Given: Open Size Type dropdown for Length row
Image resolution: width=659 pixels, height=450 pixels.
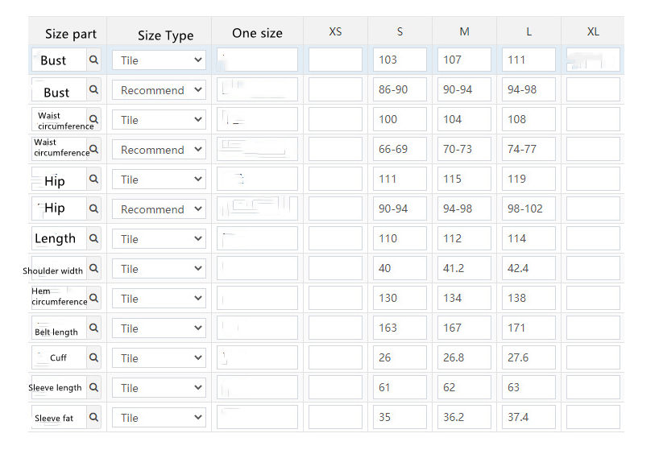Looking at the screenshot, I should [x=159, y=239].
